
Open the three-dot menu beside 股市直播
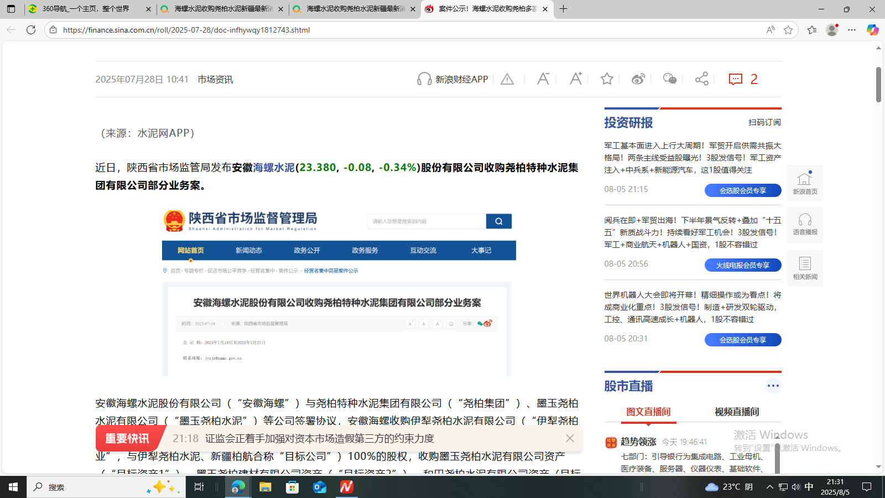pyautogui.click(x=773, y=386)
